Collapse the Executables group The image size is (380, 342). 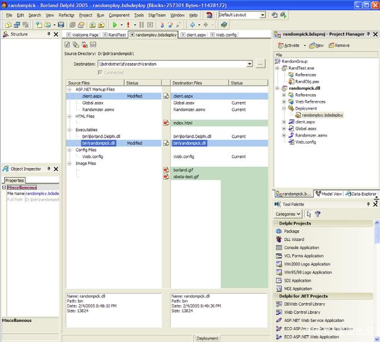(69, 130)
